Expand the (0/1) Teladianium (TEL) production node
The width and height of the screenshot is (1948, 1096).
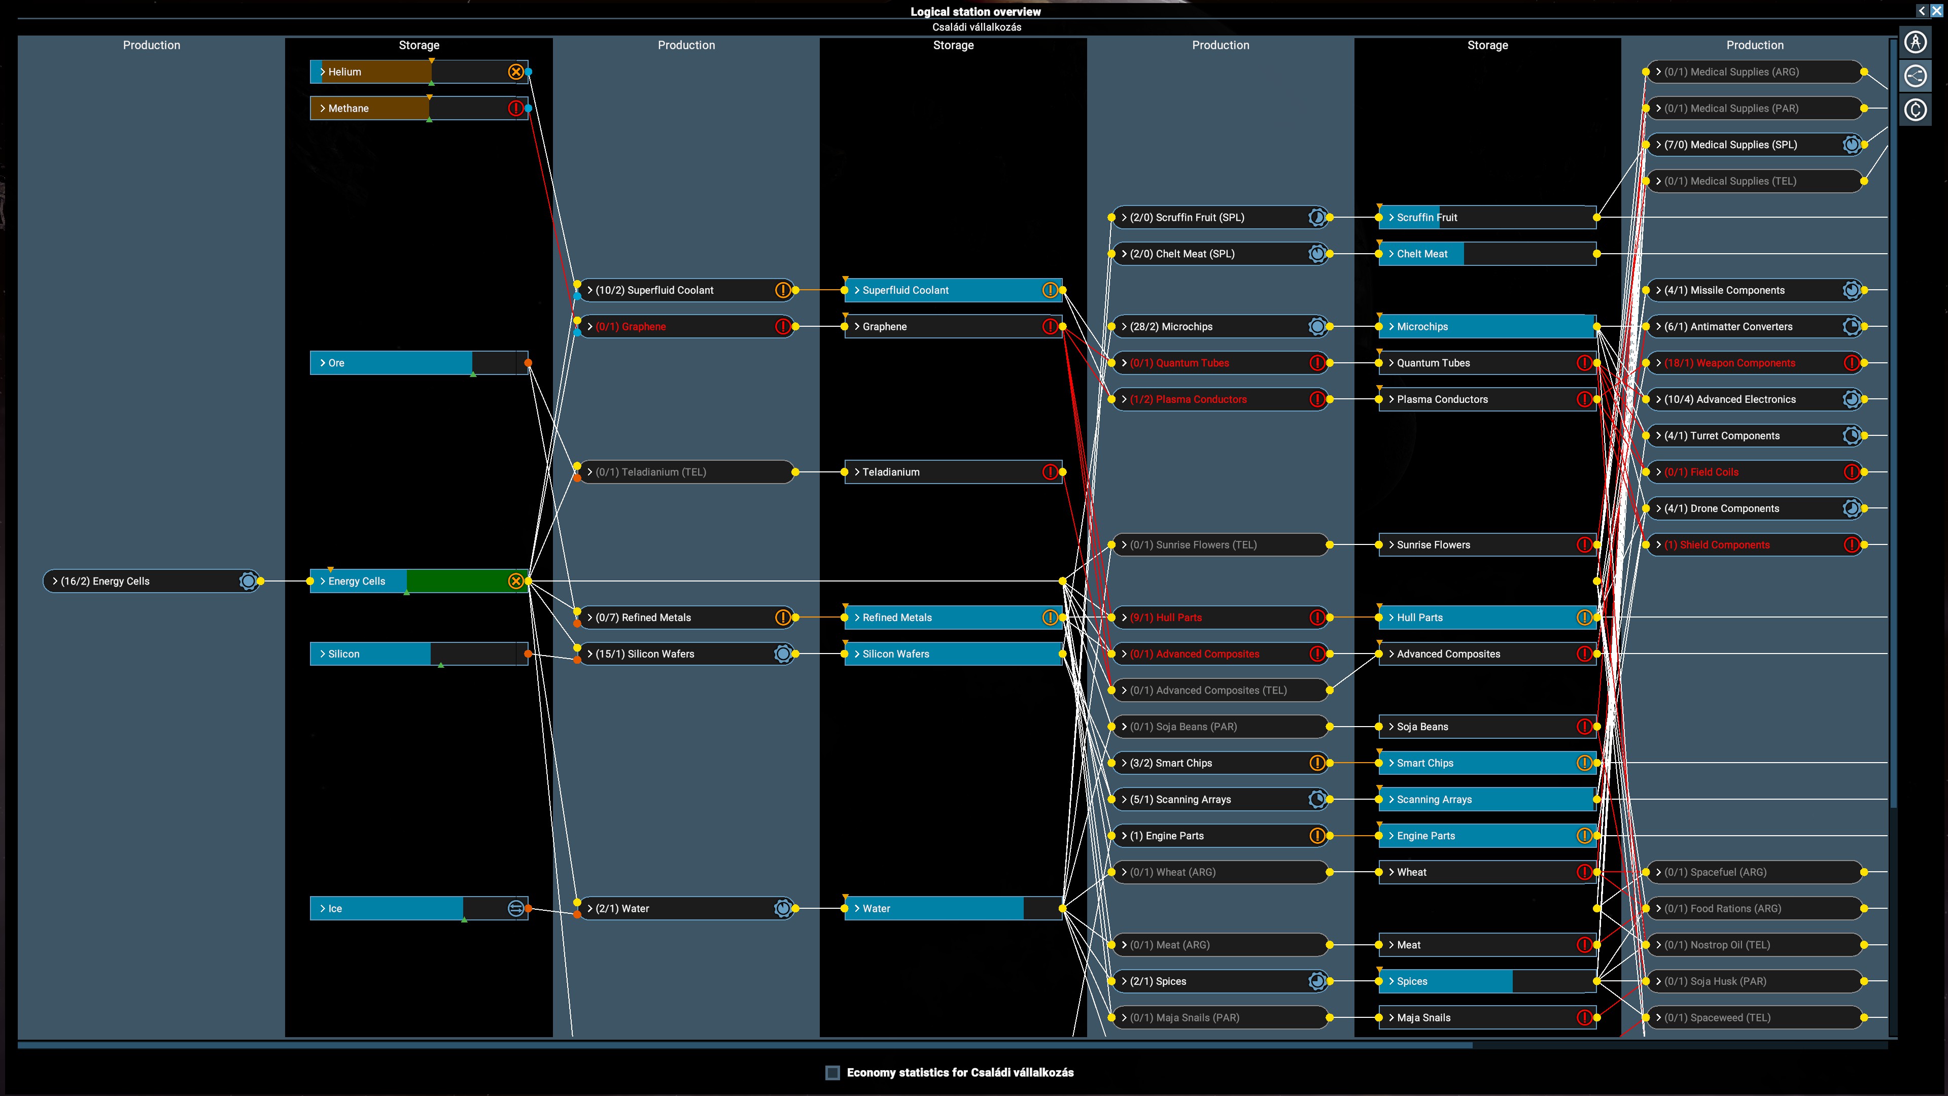685,472
